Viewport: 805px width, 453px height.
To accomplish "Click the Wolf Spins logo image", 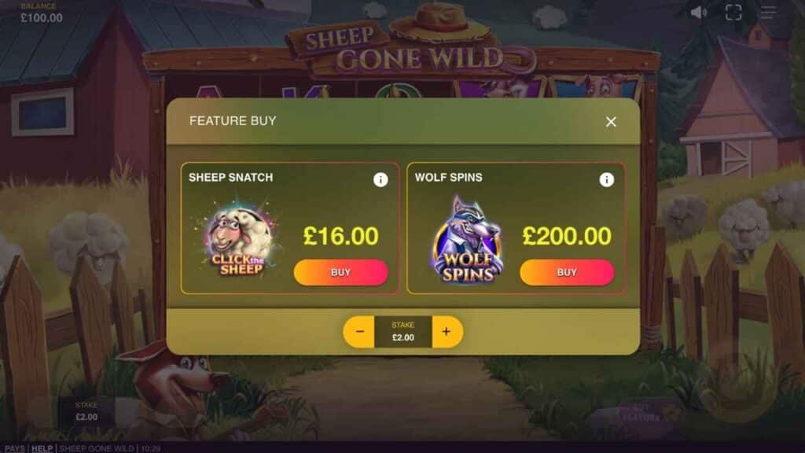I will [x=467, y=240].
